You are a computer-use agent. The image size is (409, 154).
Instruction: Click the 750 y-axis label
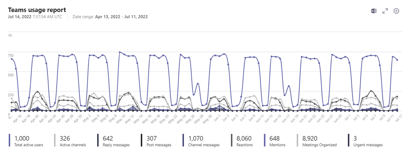click(x=11, y=55)
